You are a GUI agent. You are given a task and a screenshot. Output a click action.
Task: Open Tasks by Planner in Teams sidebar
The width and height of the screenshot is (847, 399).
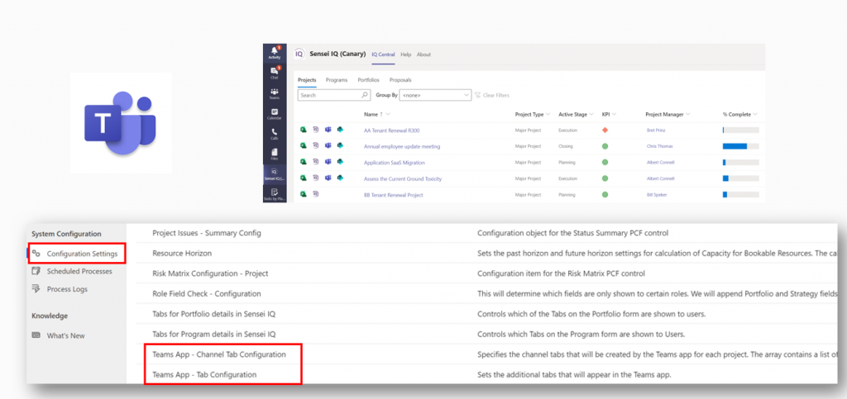pos(275,194)
